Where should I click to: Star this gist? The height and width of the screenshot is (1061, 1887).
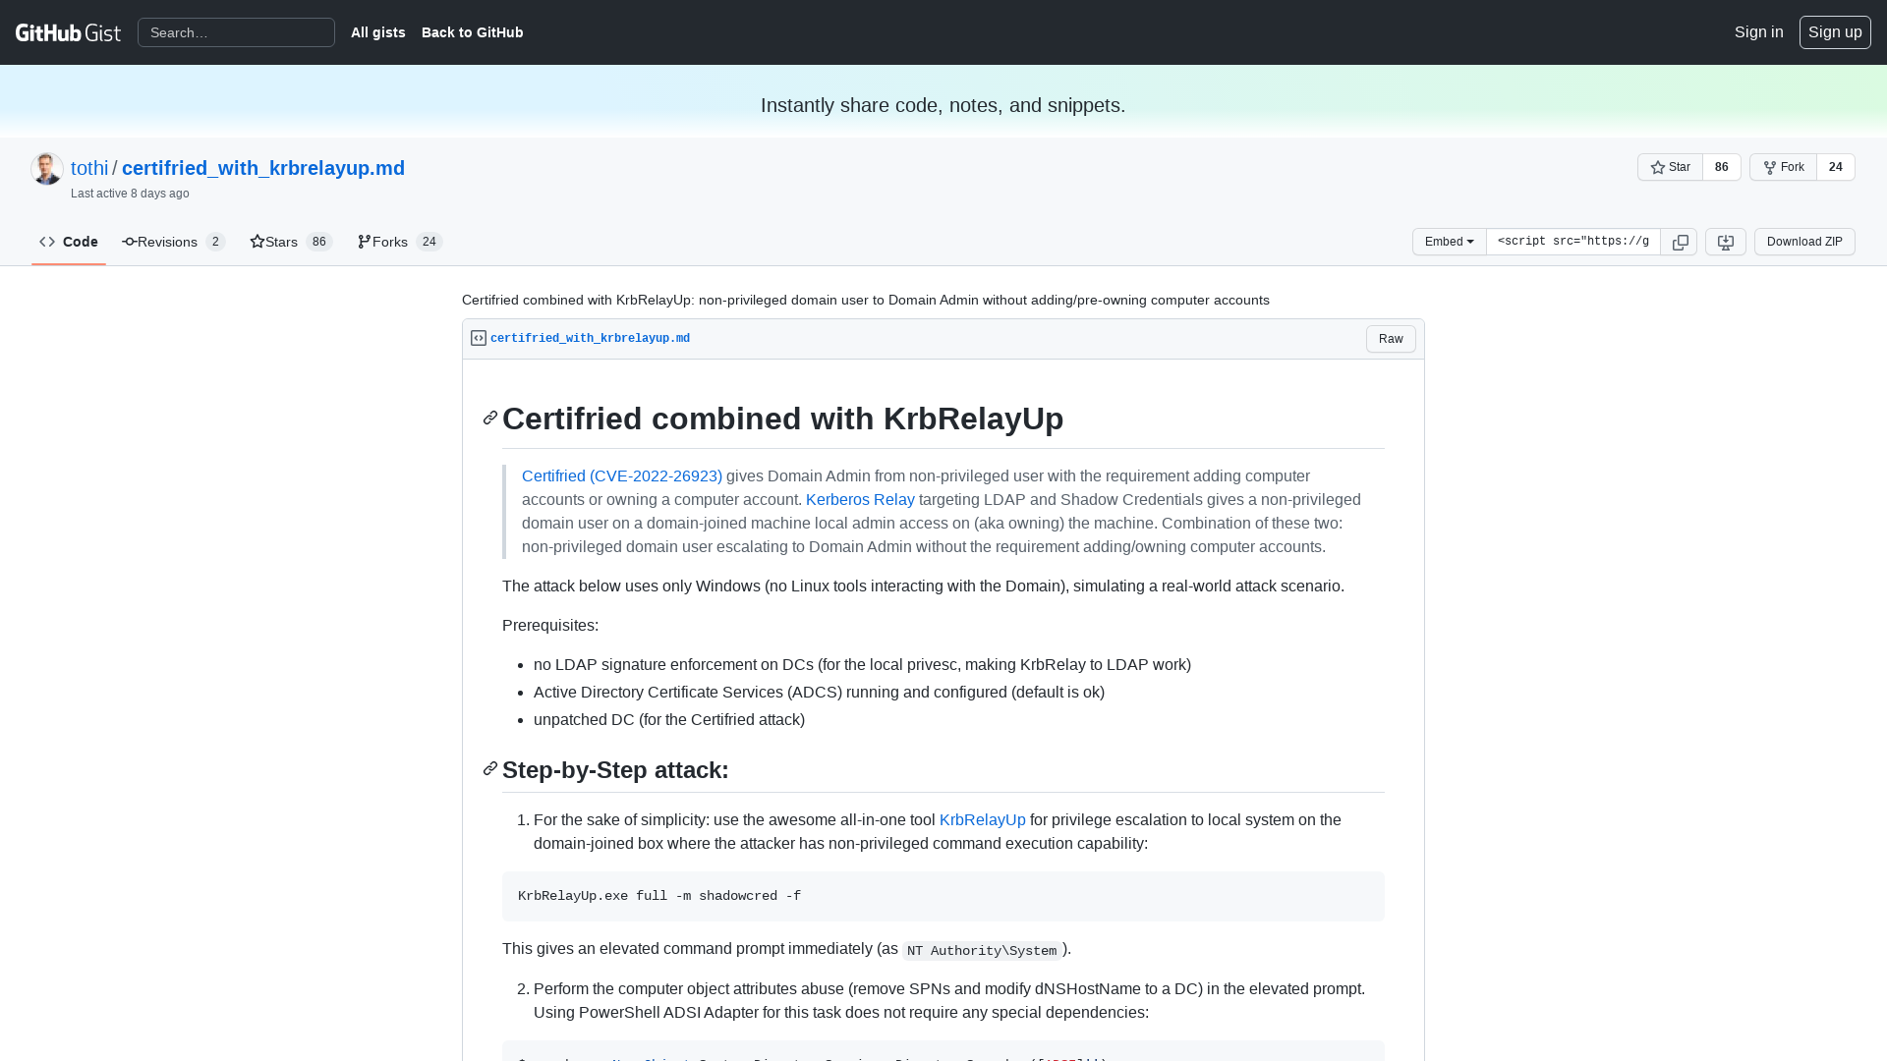point(1670,167)
